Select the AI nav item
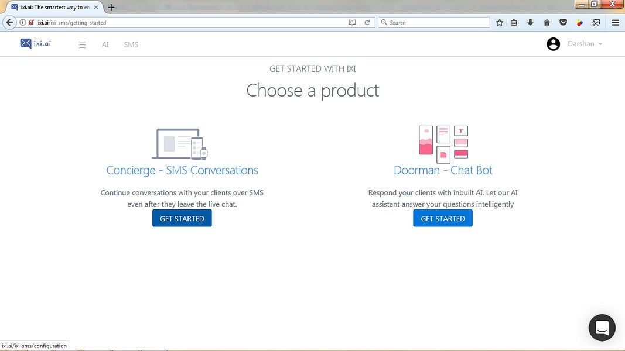 (x=105, y=44)
